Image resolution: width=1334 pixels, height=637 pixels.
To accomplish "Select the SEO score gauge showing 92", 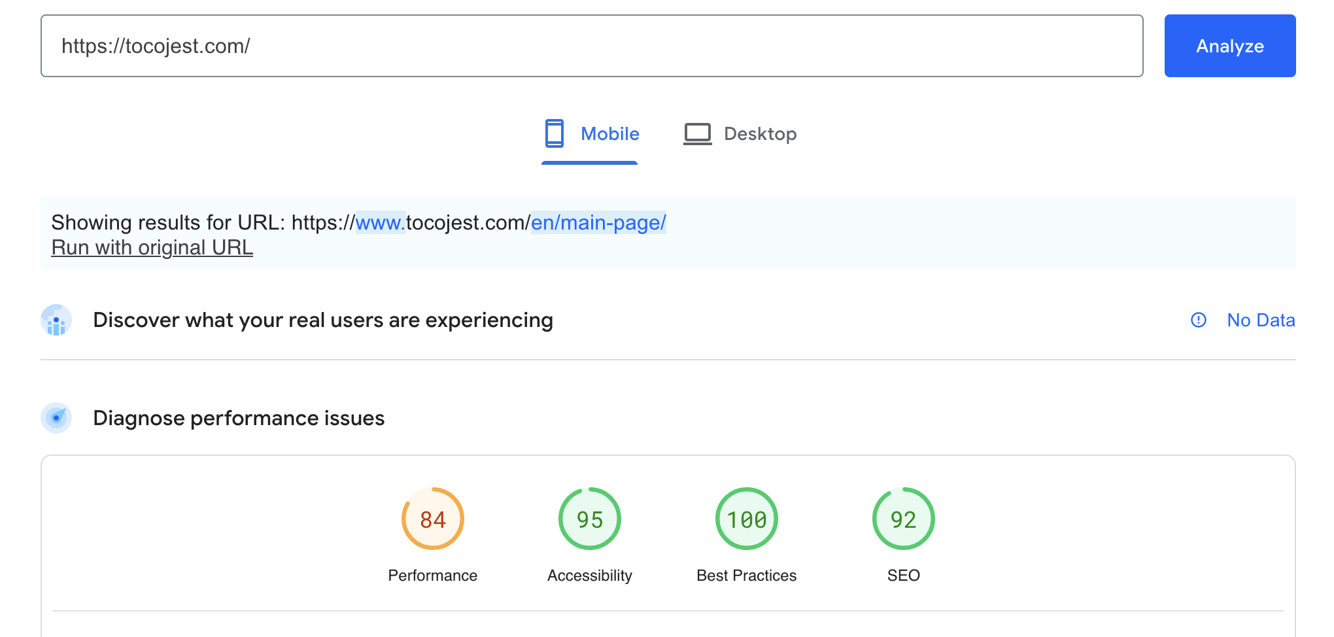I will (904, 519).
